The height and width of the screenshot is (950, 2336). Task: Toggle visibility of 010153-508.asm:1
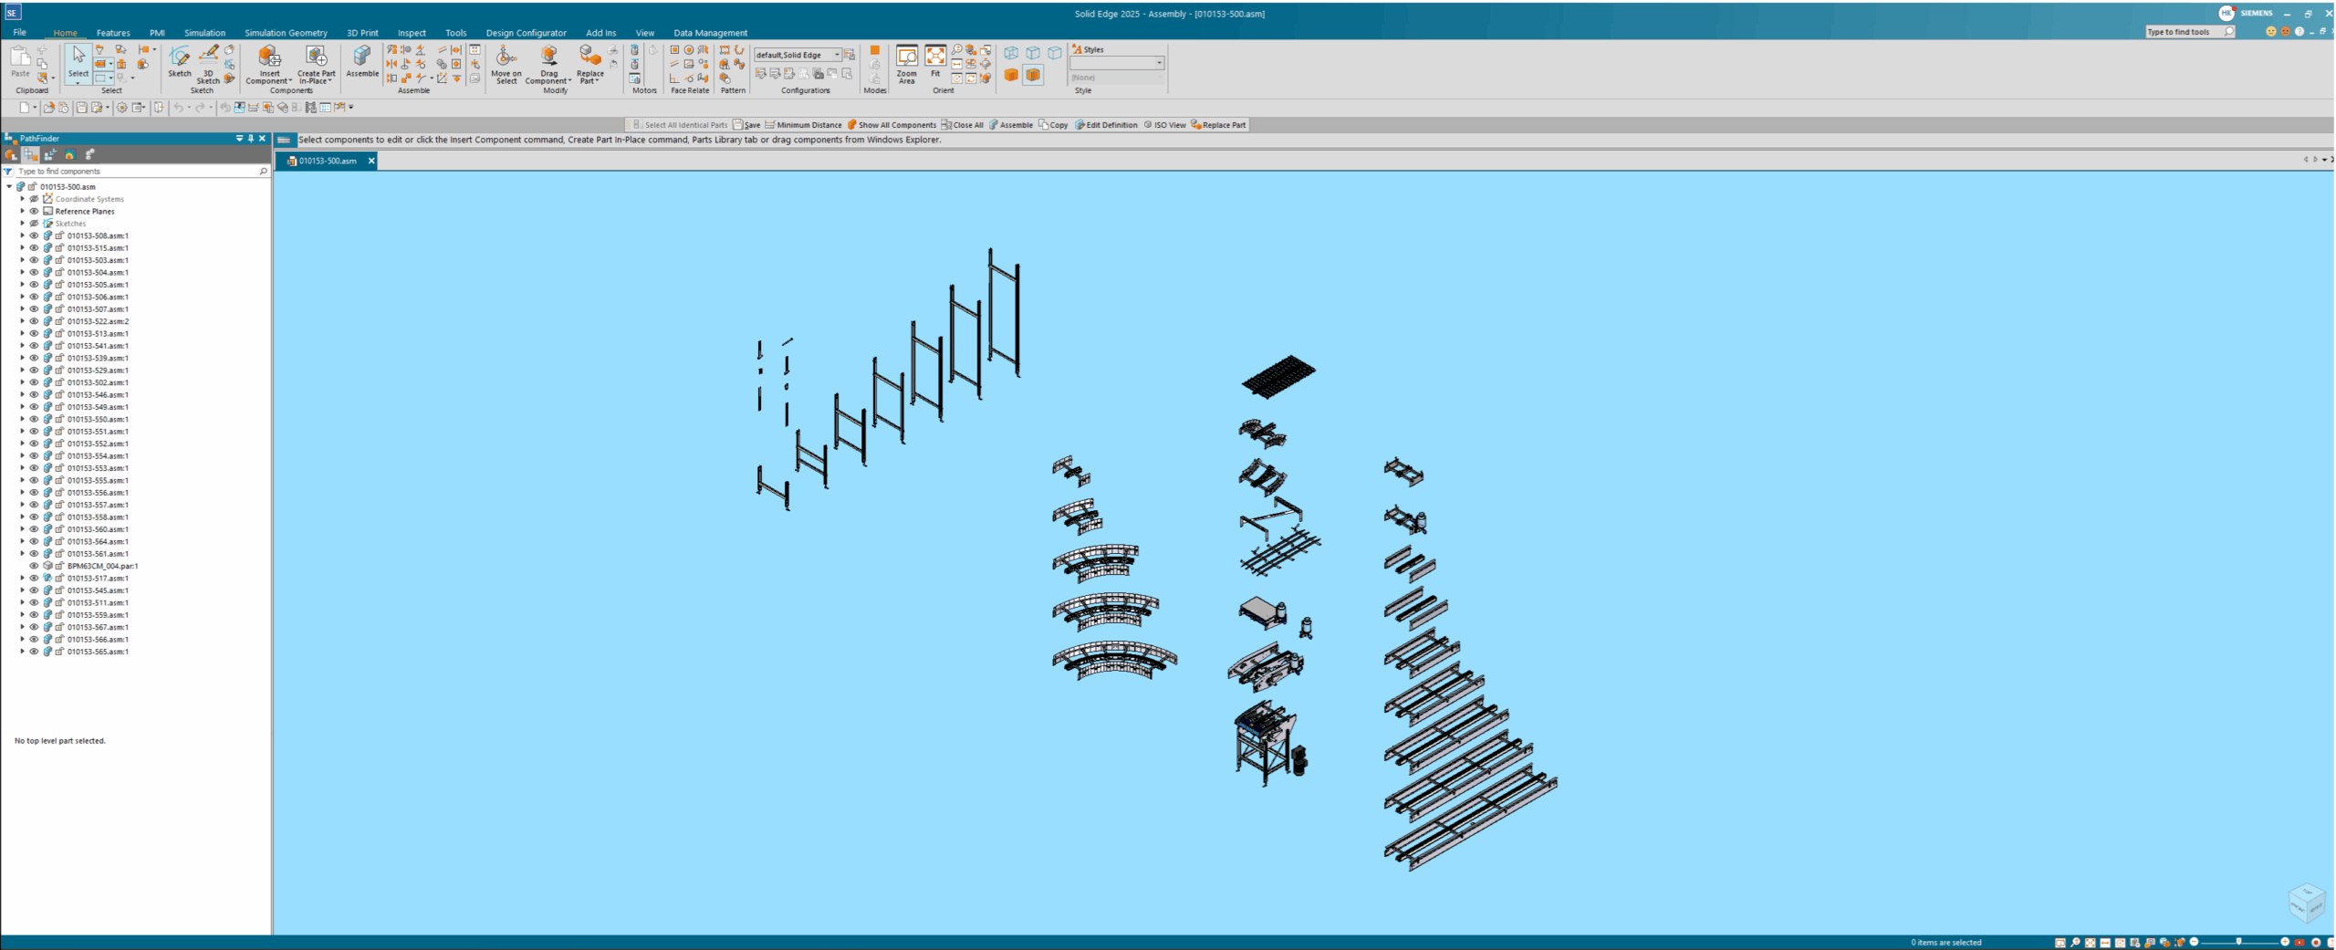(35, 235)
